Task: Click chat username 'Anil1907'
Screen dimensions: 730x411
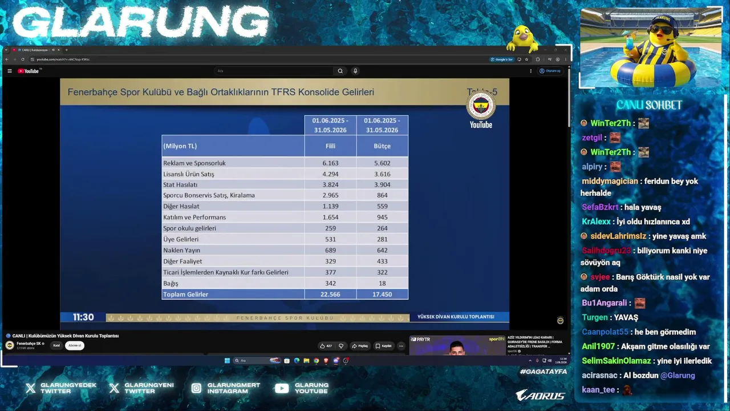Action: point(598,346)
